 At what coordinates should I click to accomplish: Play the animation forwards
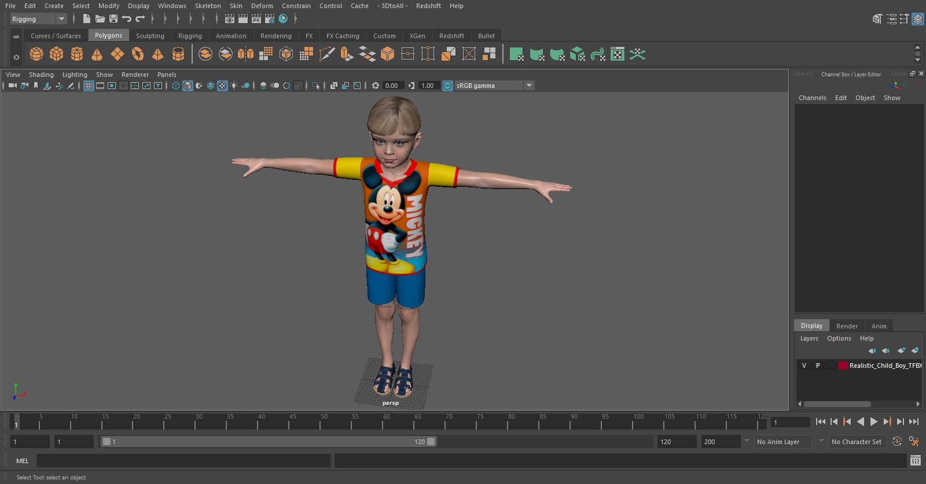(874, 422)
